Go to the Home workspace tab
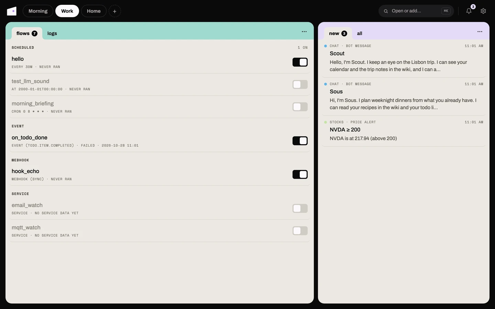Screen dimensions: 495x309 [x=94, y=11]
